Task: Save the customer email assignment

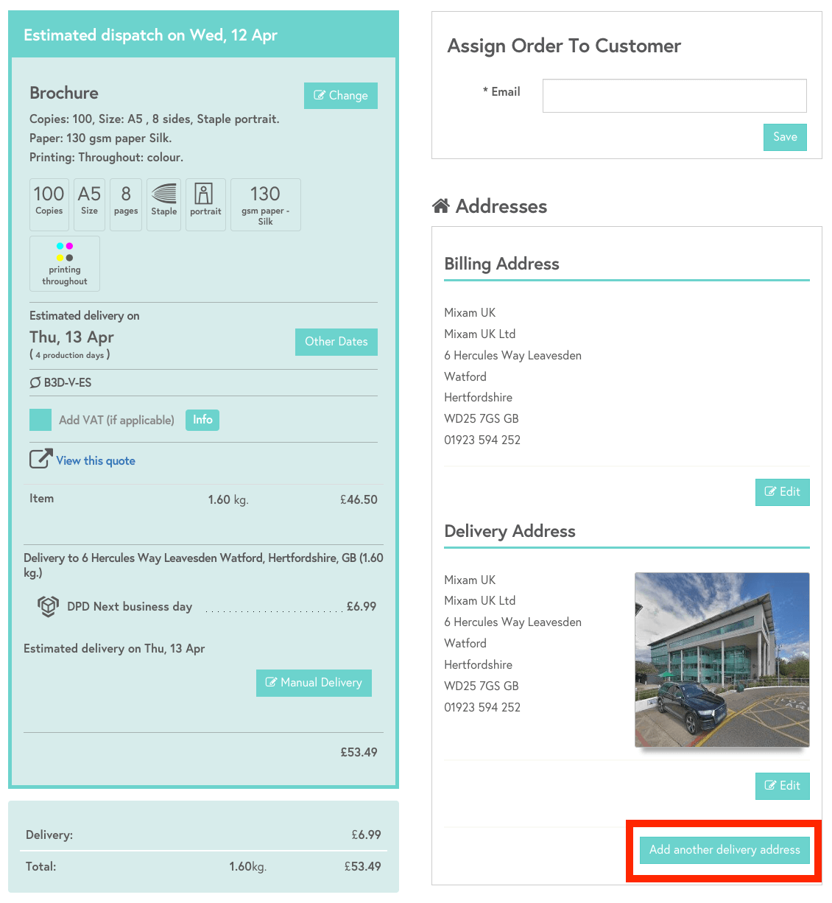Action: (x=784, y=137)
